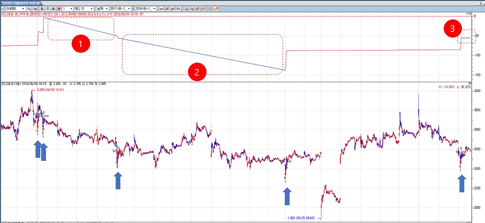Click the magnifier icon with red star

(35, 8)
